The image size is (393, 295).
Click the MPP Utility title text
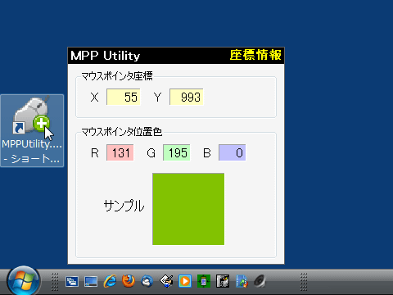tap(106, 56)
